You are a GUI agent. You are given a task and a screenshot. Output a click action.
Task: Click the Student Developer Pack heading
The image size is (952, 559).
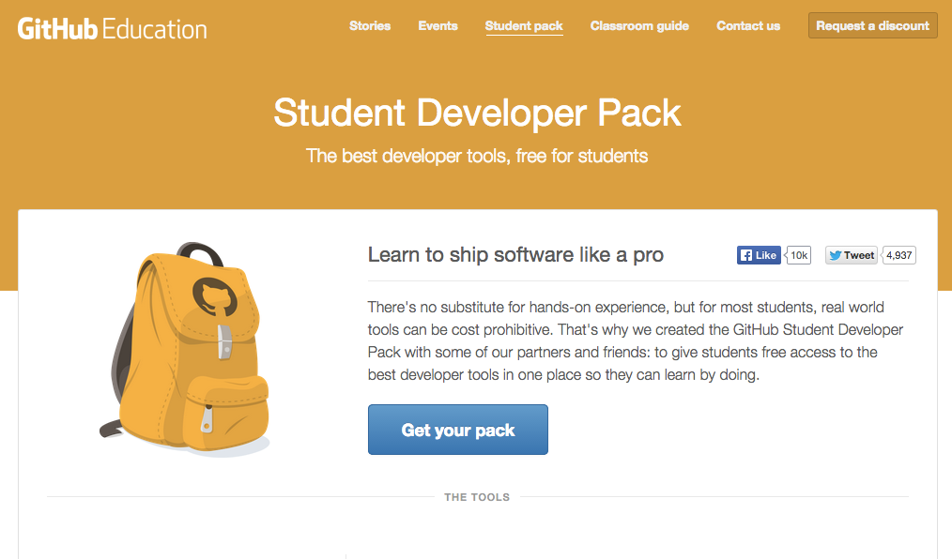click(477, 113)
